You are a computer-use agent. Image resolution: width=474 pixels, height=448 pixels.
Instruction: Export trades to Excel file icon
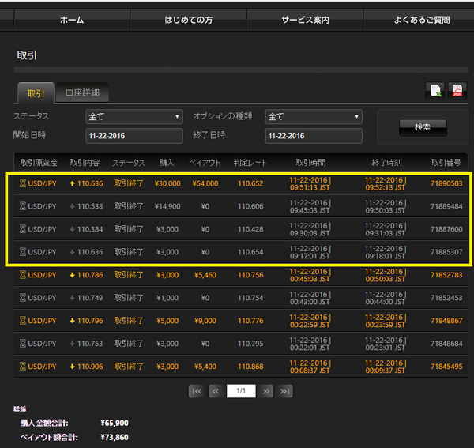click(435, 91)
